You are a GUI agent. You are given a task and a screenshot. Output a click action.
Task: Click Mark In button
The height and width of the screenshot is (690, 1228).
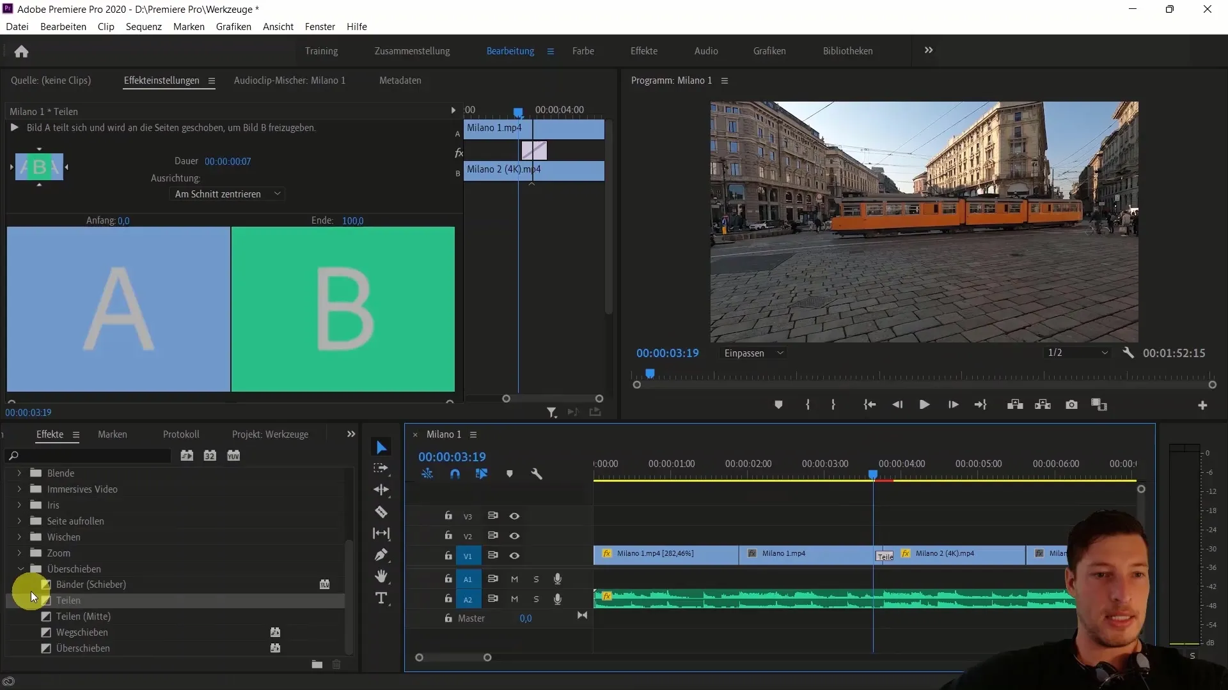click(808, 404)
